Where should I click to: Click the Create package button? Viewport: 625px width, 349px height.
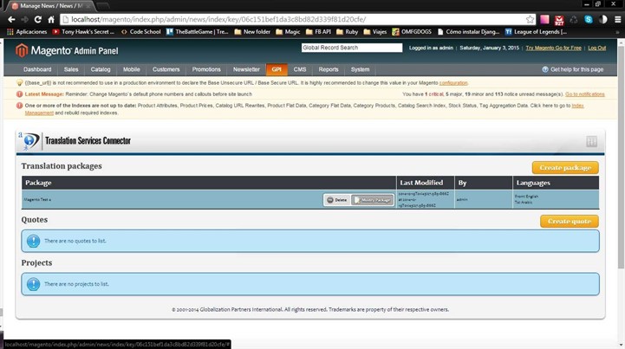pos(565,168)
